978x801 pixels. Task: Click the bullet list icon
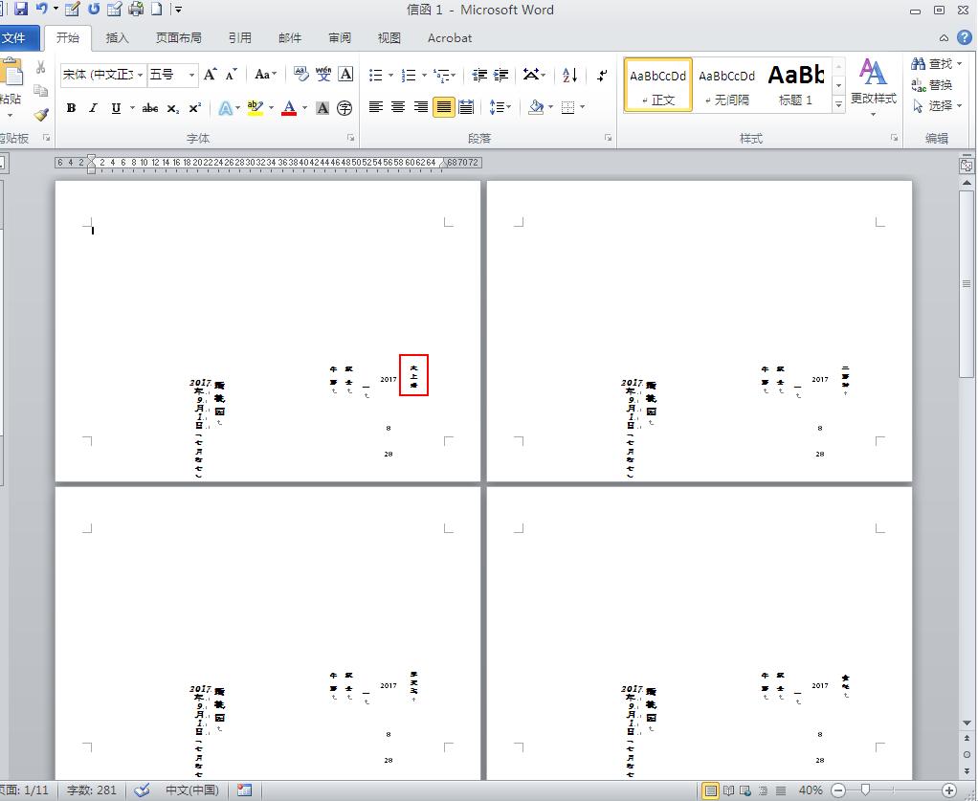pyautogui.click(x=375, y=75)
